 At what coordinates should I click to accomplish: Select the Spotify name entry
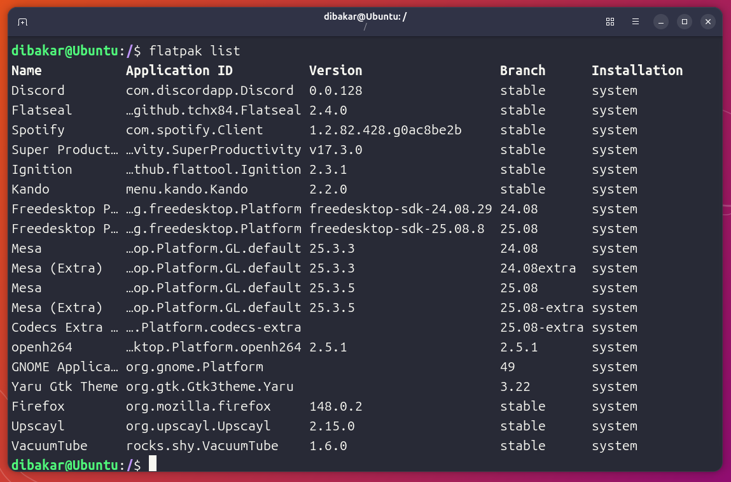tap(38, 130)
